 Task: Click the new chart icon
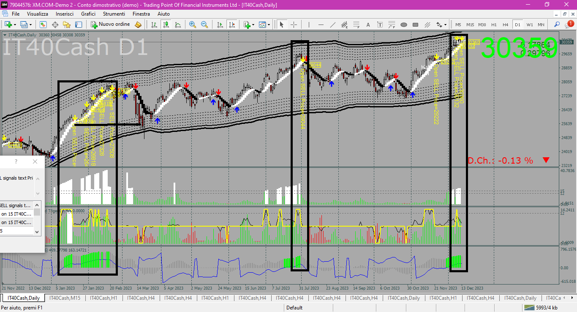click(8, 25)
